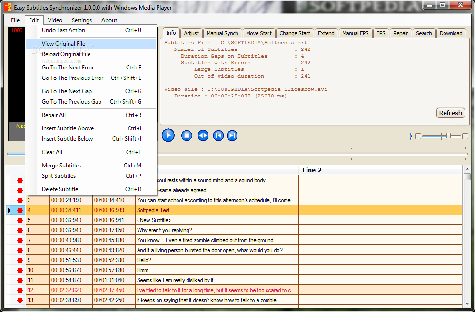Choose Split Subtitles

(x=91, y=176)
